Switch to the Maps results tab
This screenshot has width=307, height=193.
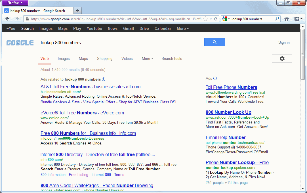click(x=83, y=58)
